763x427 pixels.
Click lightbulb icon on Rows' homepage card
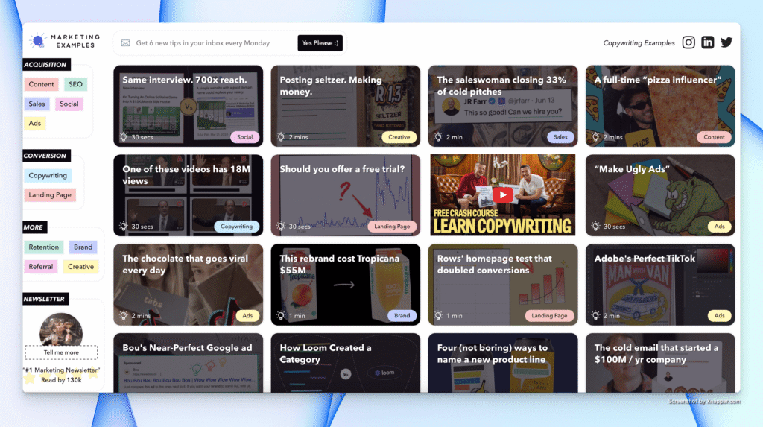tap(438, 315)
